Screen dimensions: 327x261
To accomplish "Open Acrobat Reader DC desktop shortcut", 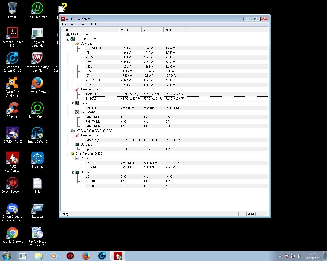I will coord(12,37).
